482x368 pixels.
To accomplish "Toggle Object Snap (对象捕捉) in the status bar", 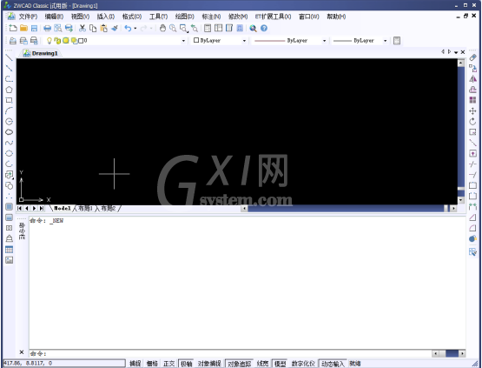I will 209,364.
